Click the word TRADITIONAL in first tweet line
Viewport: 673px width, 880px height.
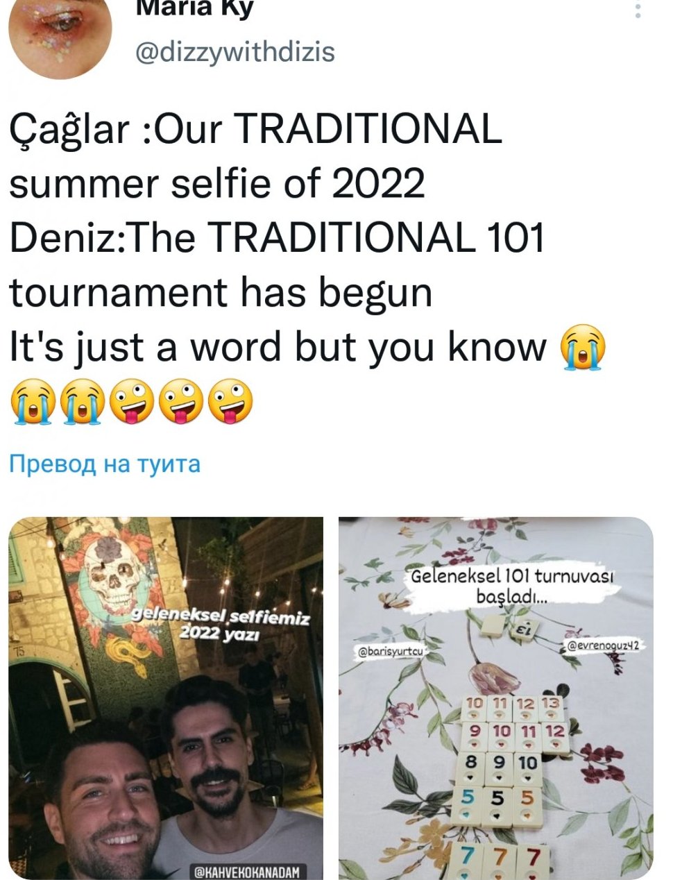coord(368,129)
